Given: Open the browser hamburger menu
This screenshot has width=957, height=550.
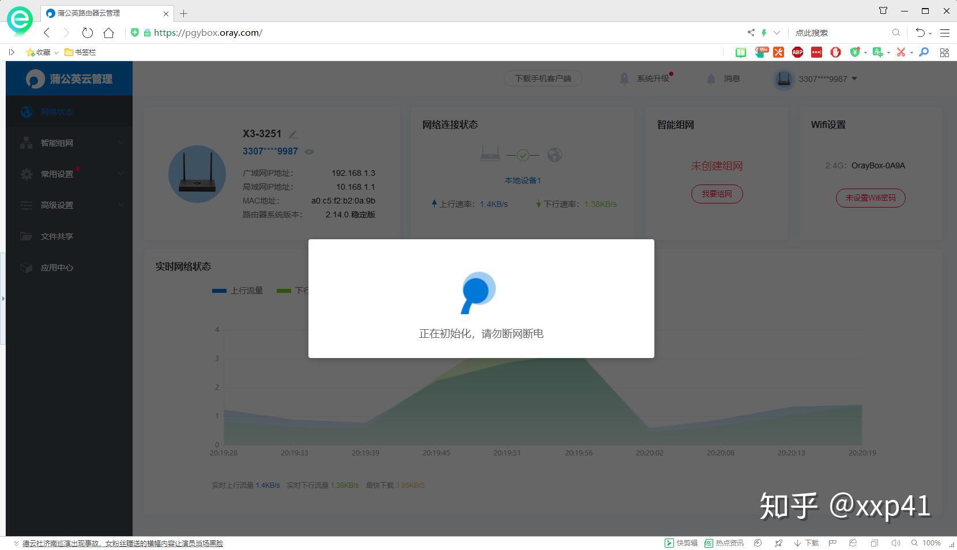Looking at the screenshot, I should 945,33.
